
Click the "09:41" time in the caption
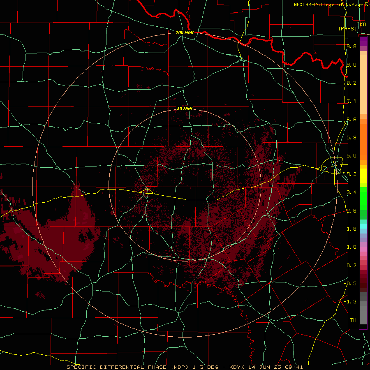(294, 367)
